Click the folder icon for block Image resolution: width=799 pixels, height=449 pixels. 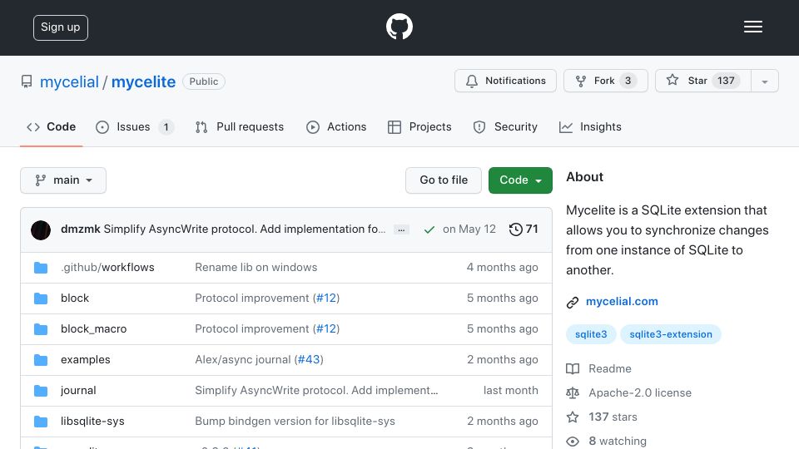[41, 299]
